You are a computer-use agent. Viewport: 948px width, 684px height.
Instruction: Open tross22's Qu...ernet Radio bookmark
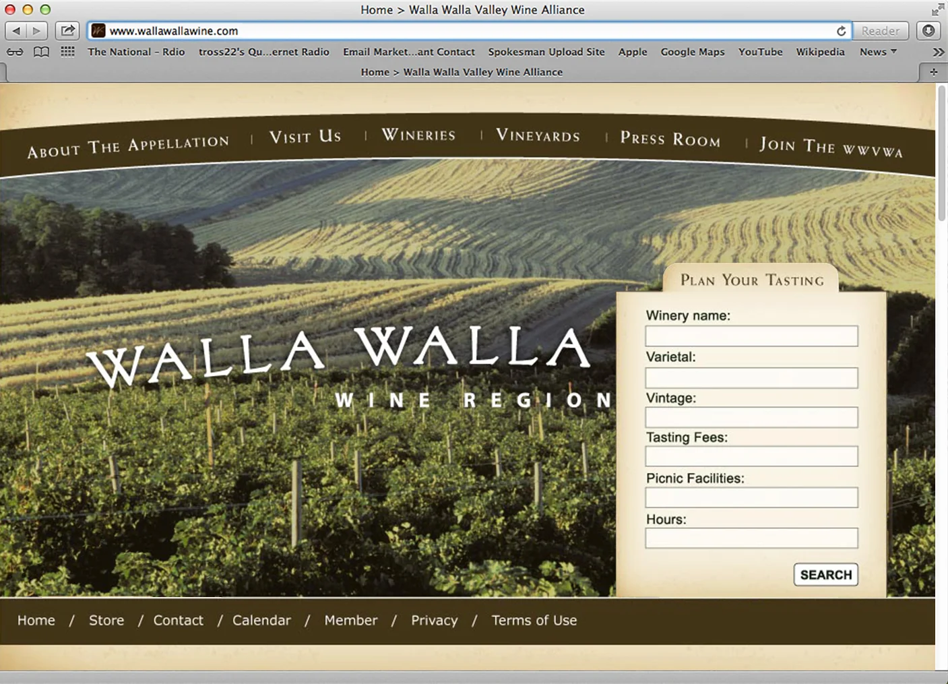(x=264, y=52)
